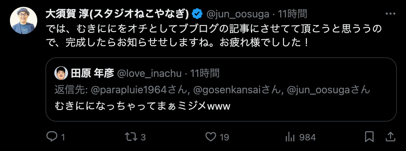The width and height of the screenshot is (406, 151).
Task: Click the quoted tweet's 11時間 timestamp
Action: [x=205, y=73]
